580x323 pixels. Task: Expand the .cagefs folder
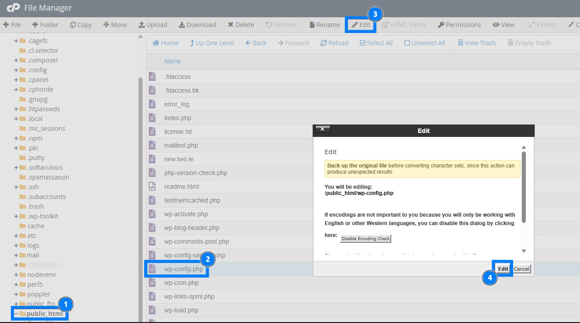pyautogui.click(x=16, y=41)
